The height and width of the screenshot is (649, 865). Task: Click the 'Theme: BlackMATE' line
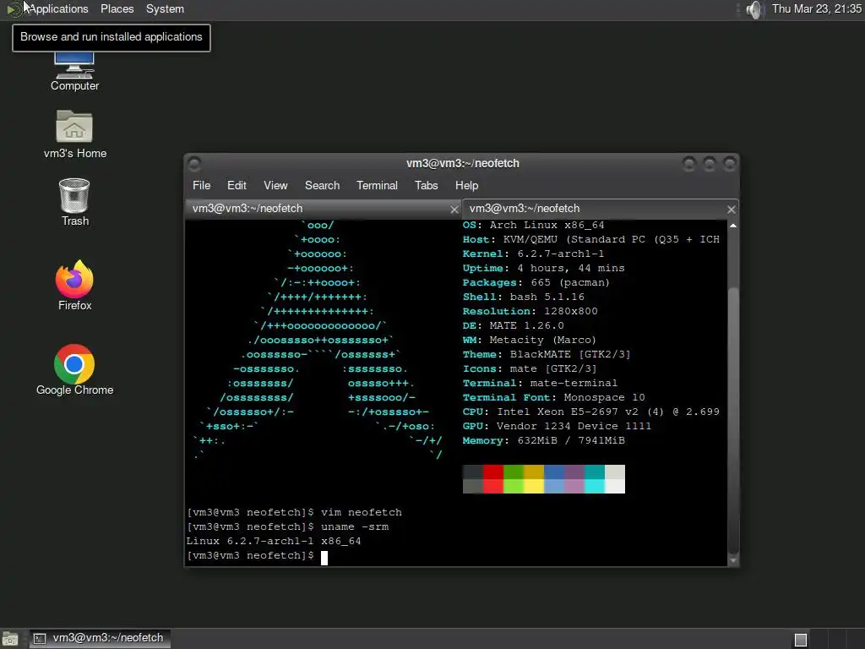pyautogui.click(x=547, y=354)
